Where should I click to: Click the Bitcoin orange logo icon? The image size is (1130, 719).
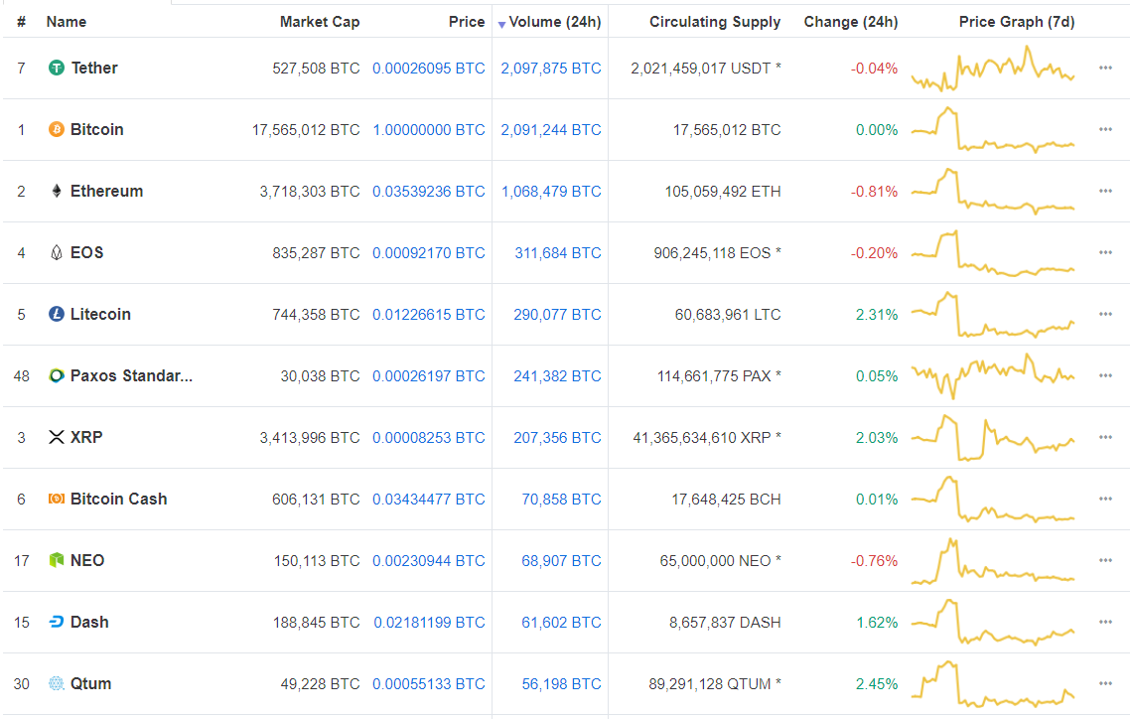tap(57, 129)
